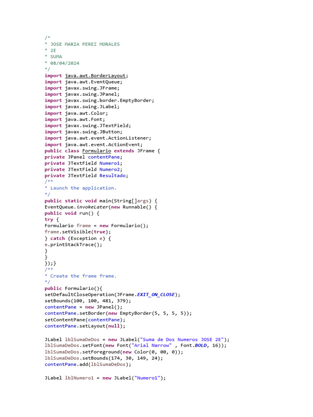
Task: Click the line 'private JTextField Resultado;'
Action: pyautogui.click(x=86, y=176)
